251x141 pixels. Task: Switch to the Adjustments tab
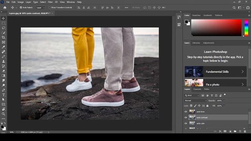point(209,43)
